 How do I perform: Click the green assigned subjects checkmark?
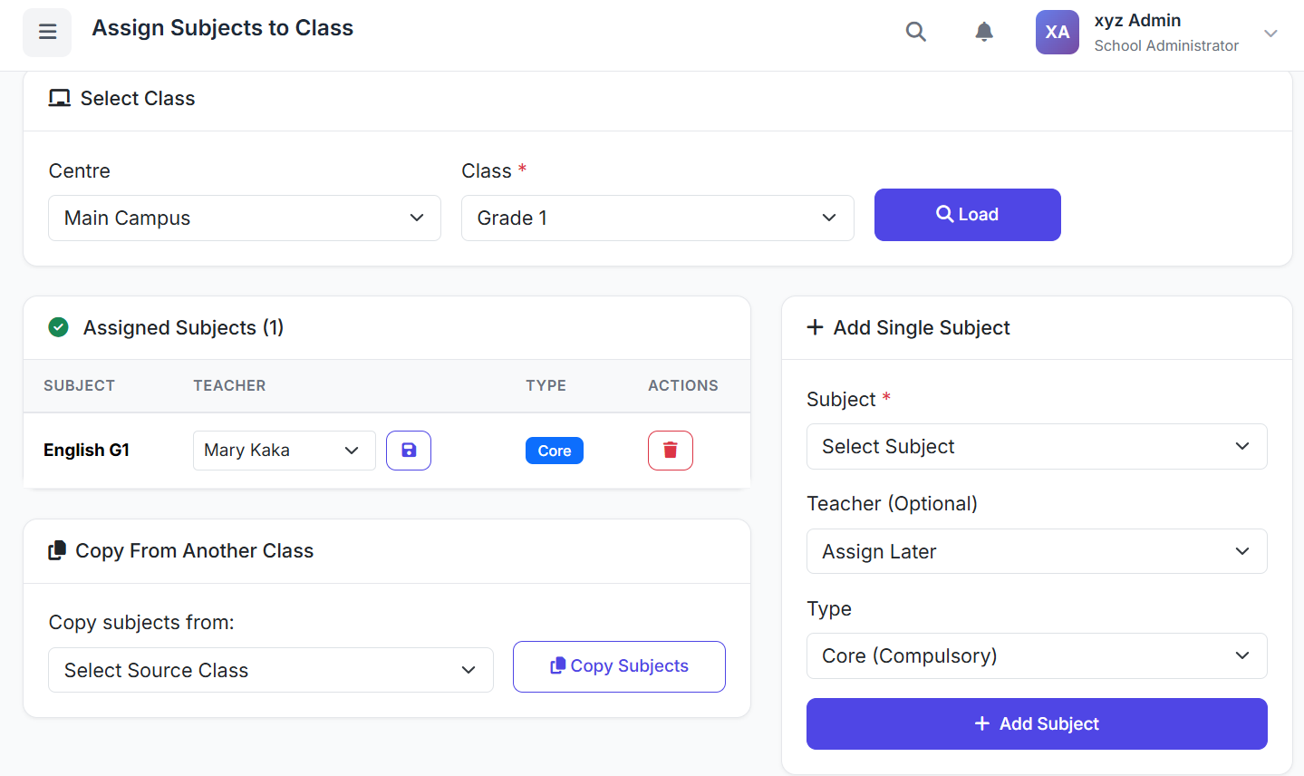pyautogui.click(x=59, y=327)
